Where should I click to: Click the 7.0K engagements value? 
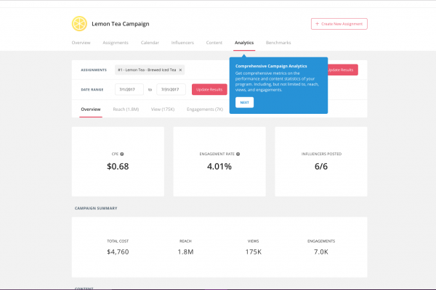(x=321, y=252)
